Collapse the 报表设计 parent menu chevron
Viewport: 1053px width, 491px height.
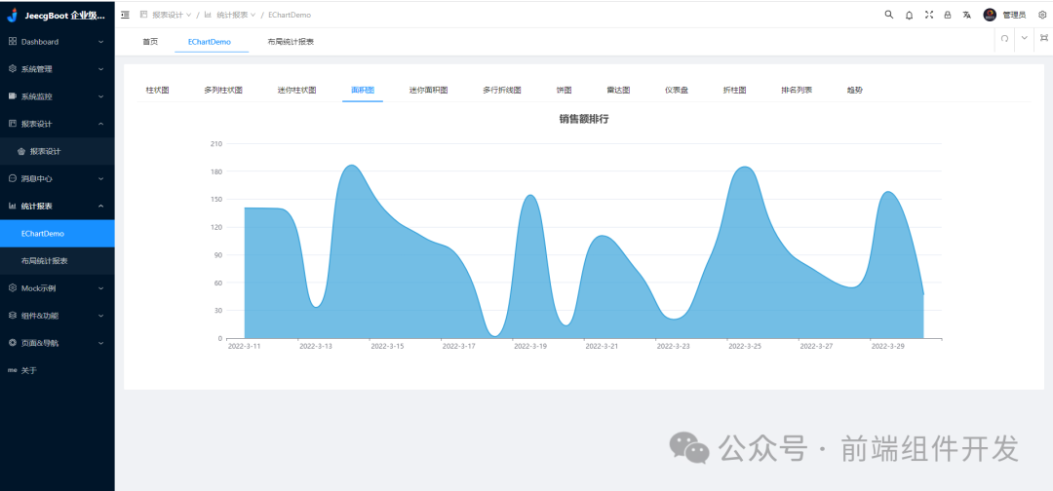pyautogui.click(x=100, y=124)
